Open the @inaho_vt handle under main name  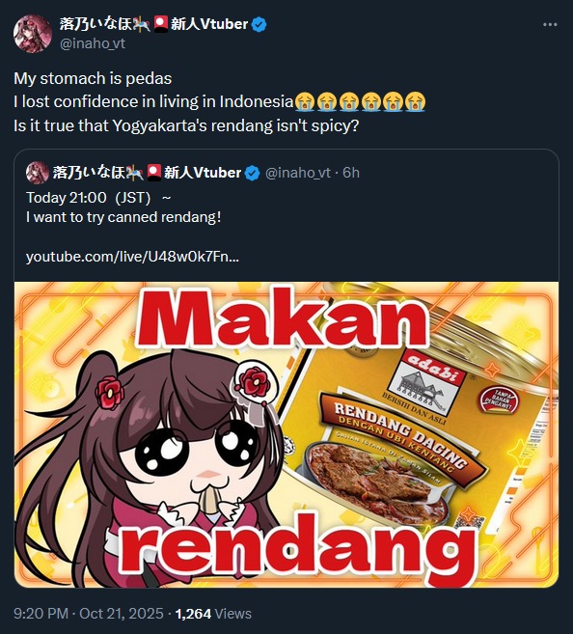point(93,43)
